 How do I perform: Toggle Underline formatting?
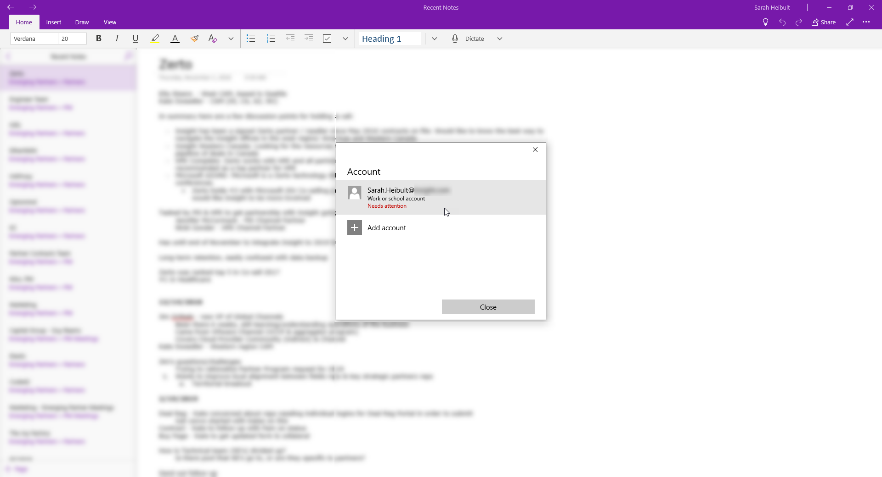[x=136, y=39]
